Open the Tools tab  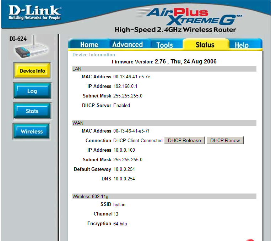(164, 45)
